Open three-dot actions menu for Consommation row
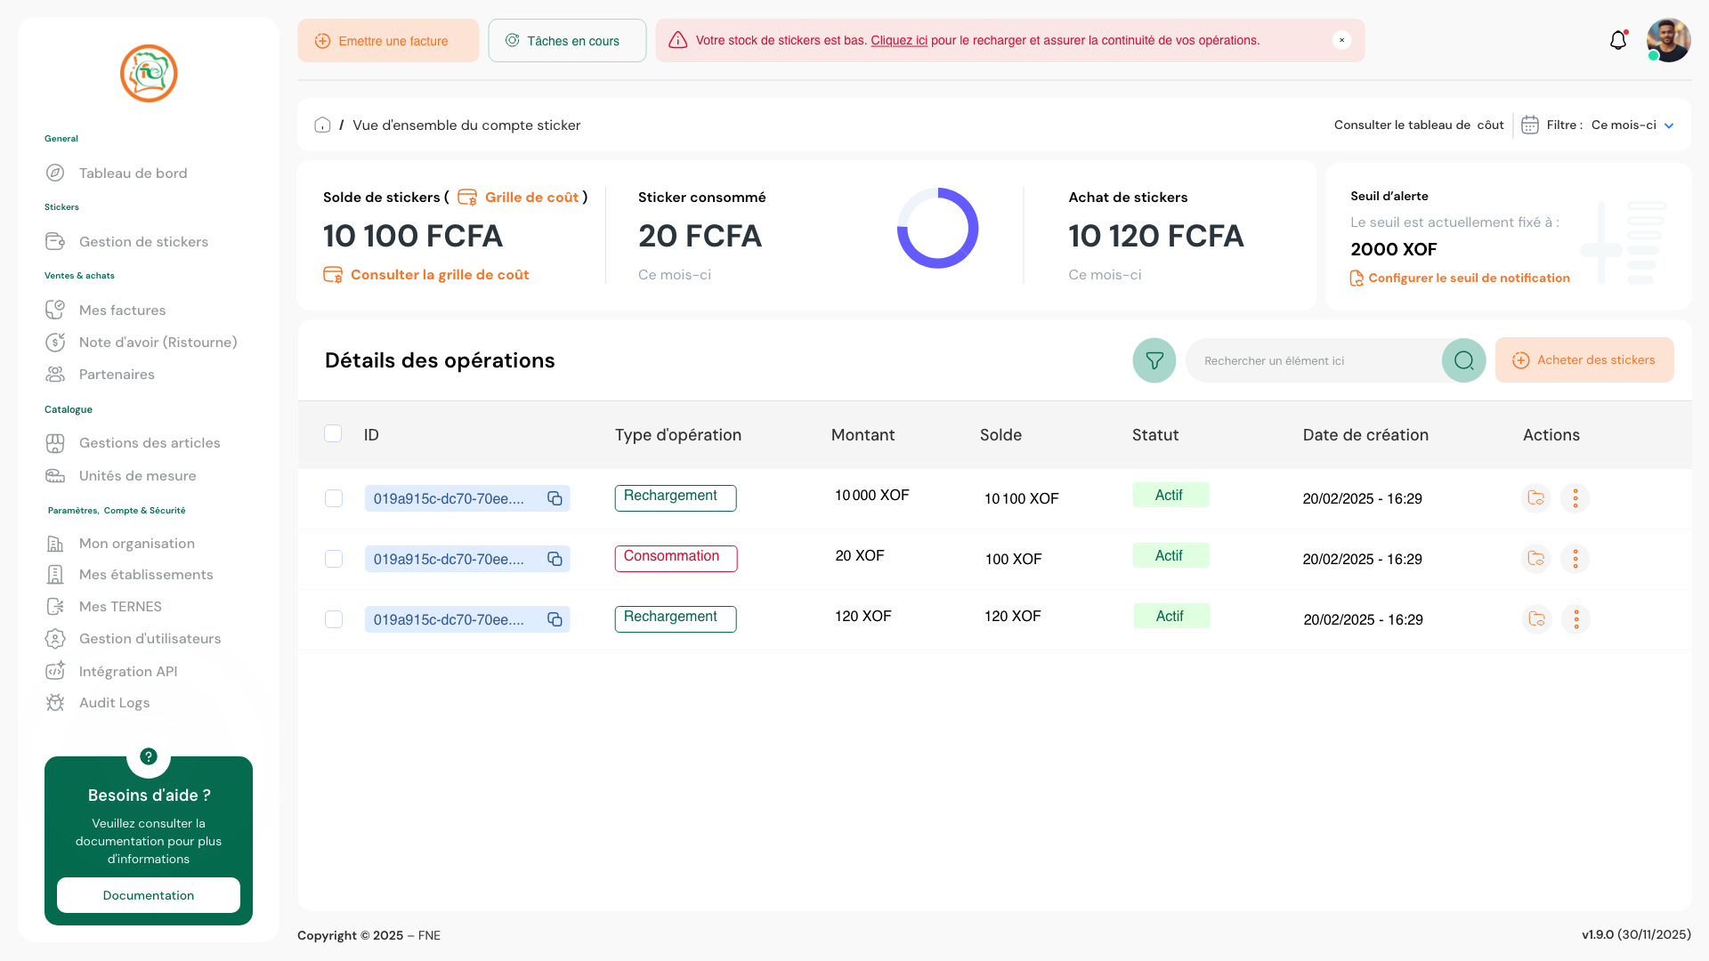Image resolution: width=1709 pixels, height=961 pixels. tap(1575, 559)
